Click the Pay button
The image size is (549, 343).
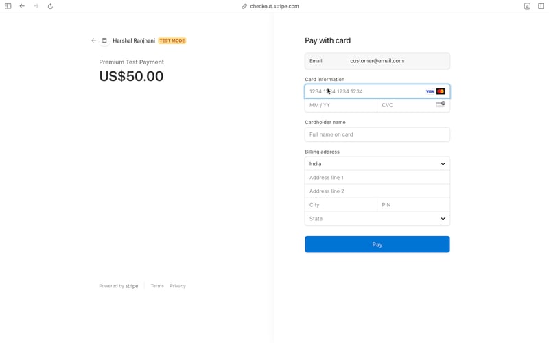pos(377,244)
